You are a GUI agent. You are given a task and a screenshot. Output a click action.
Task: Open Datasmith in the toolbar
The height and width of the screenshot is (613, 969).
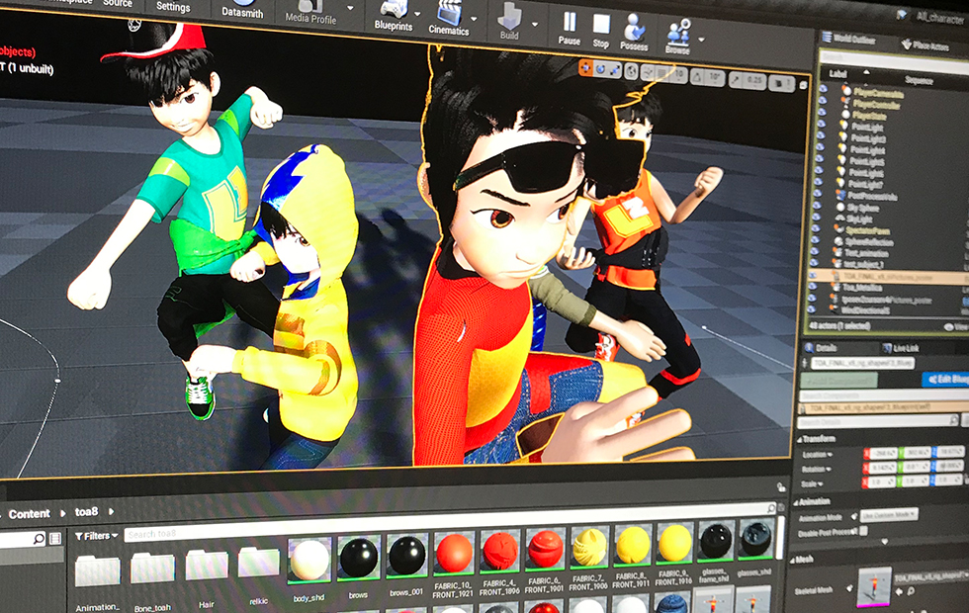(x=242, y=11)
